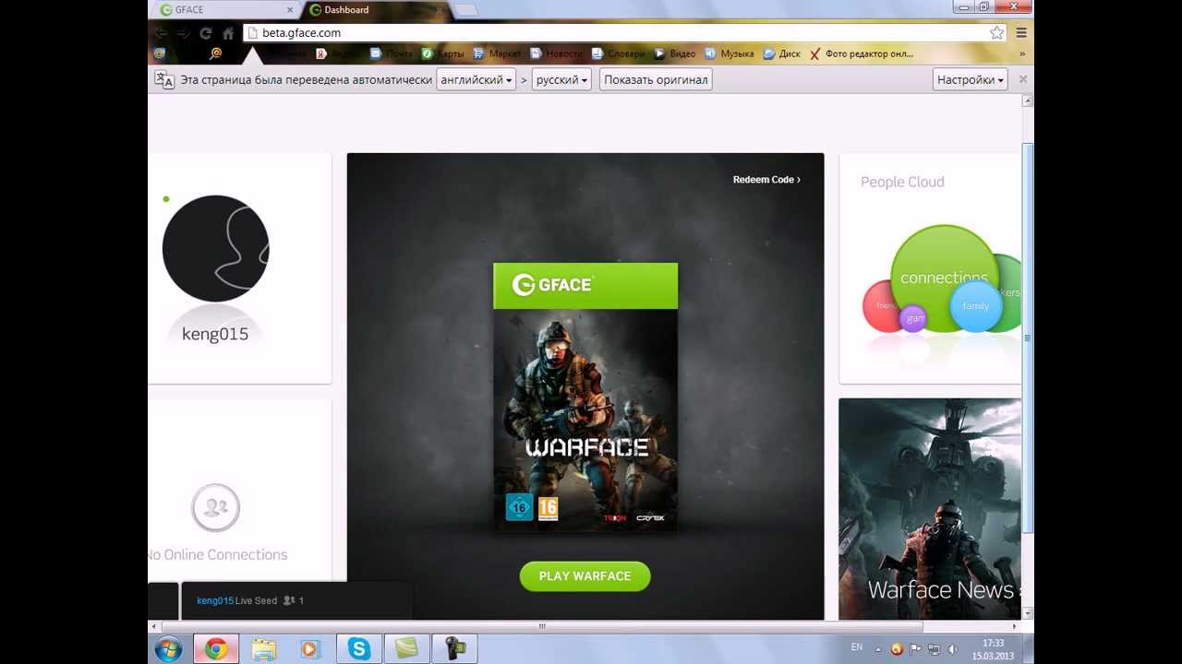Click the keng015 username under the avatar
Image resolution: width=1182 pixels, height=664 pixels.
click(x=215, y=334)
